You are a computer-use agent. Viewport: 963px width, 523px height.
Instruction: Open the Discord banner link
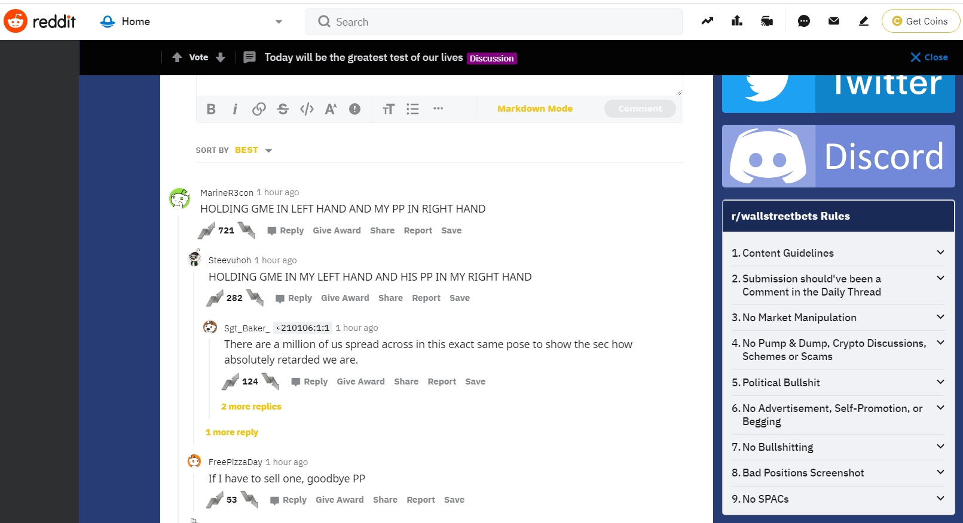838,156
